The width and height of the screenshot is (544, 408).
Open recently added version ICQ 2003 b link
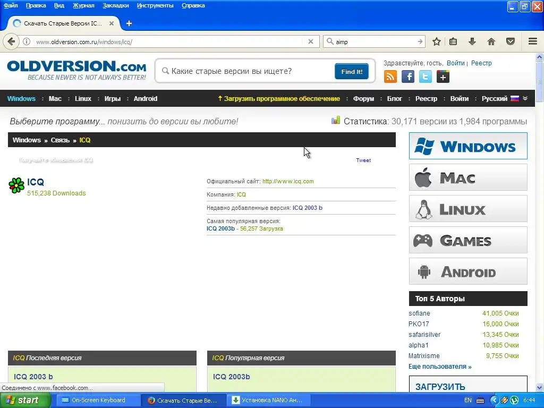point(308,208)
